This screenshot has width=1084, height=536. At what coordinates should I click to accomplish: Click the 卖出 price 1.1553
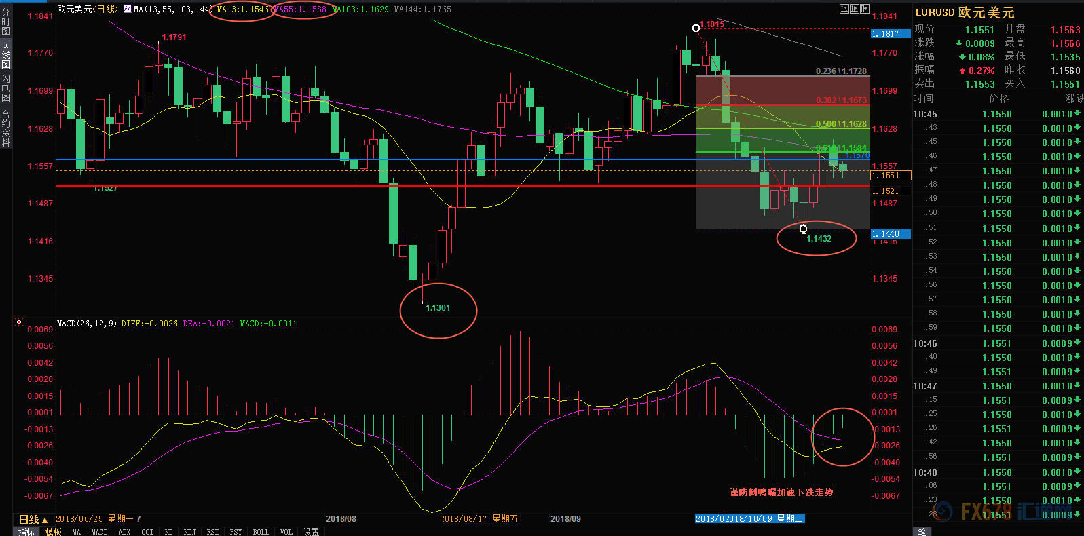pos(980,84)
